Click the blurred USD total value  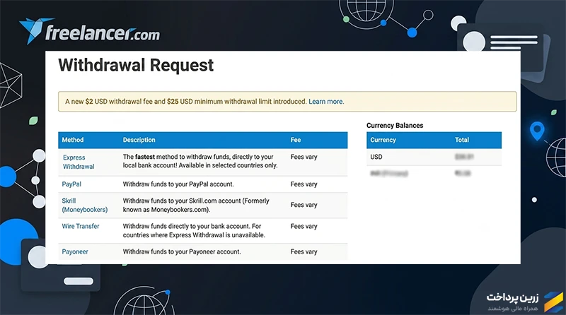click(464, 157)
